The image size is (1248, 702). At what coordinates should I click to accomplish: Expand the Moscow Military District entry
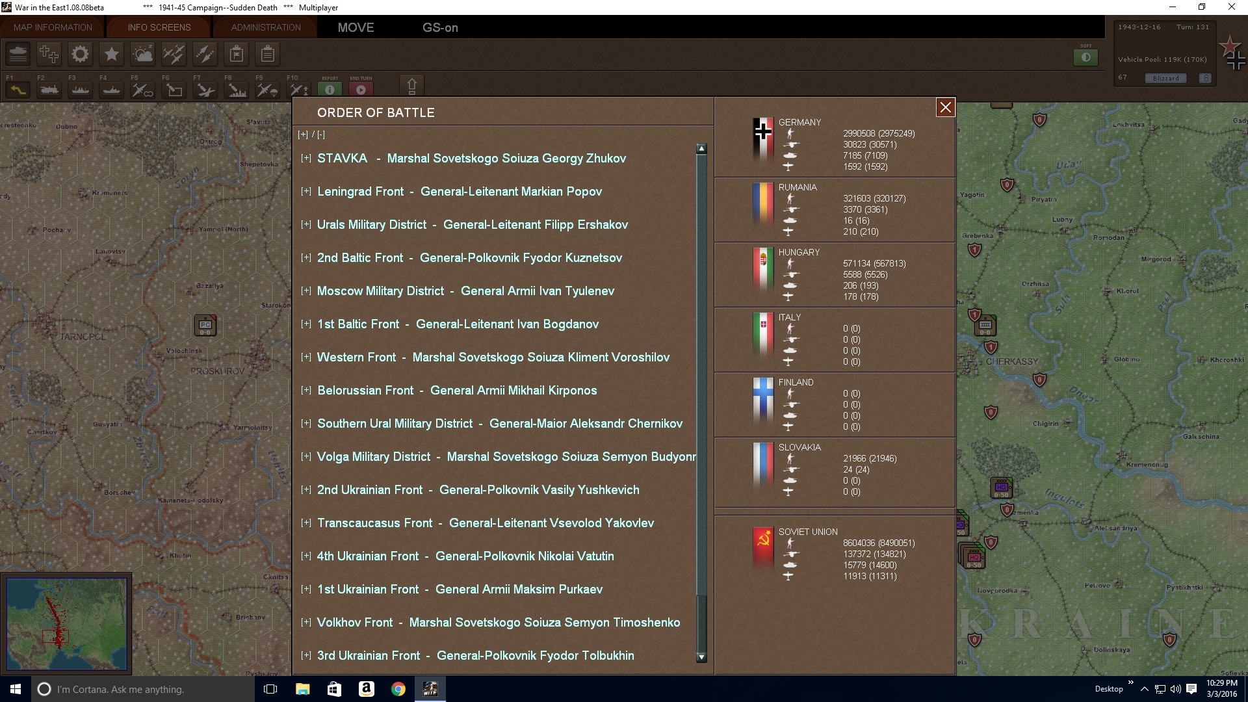click(x=306, y=291)
